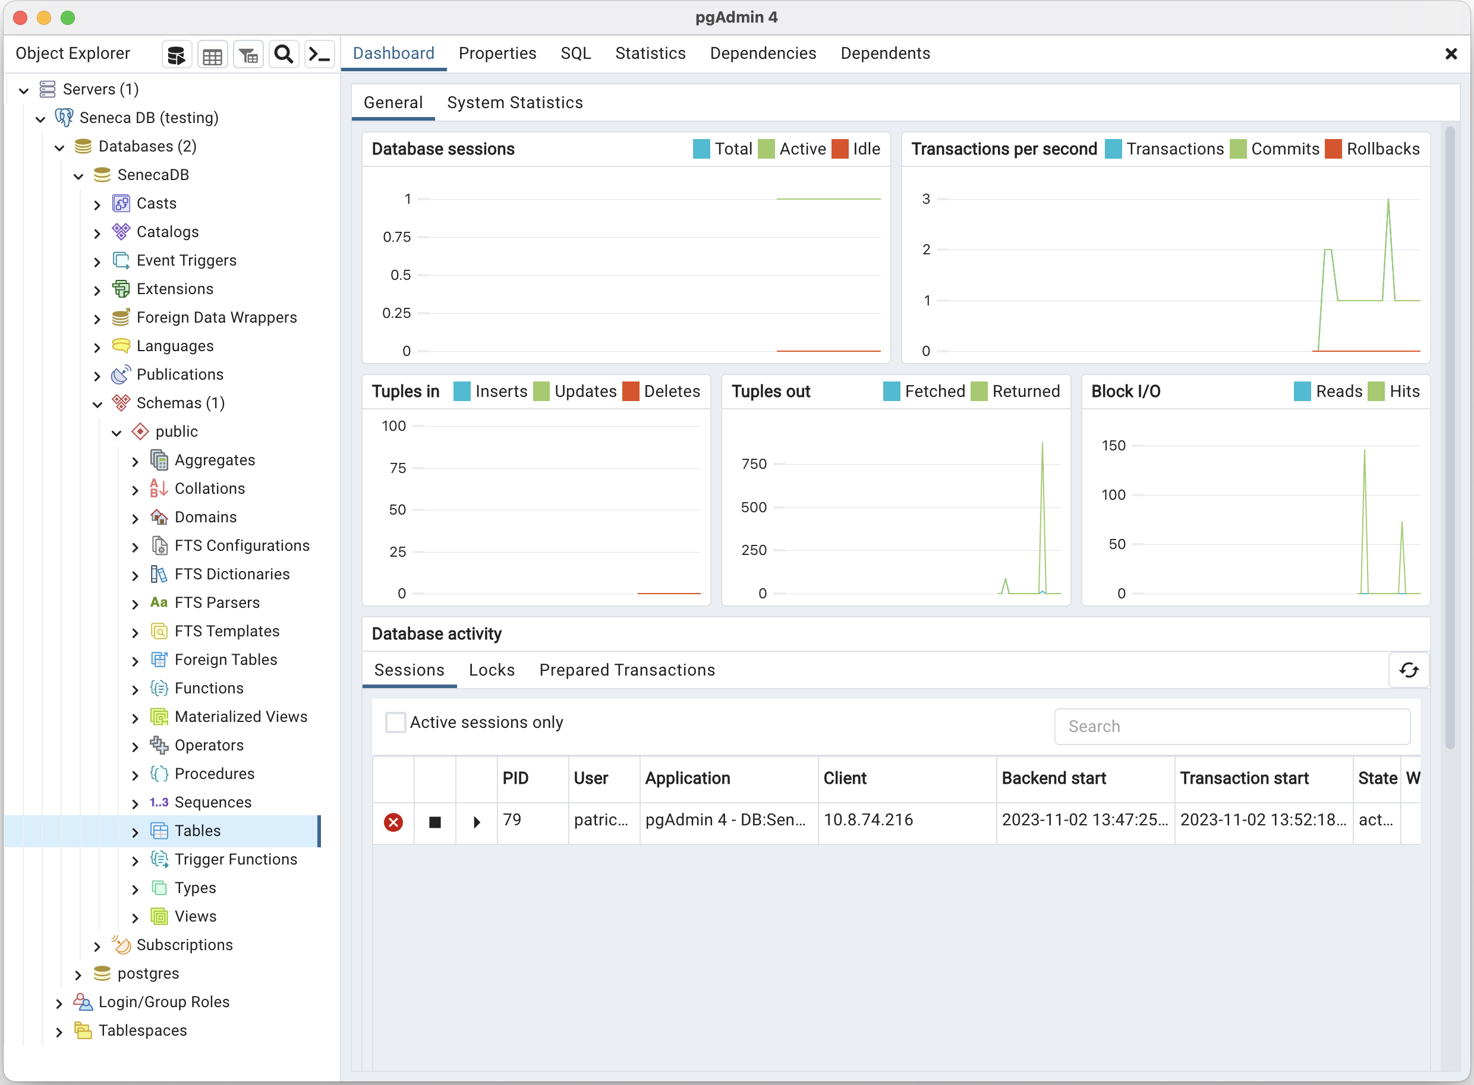Switch to the Properties tab
Screen dimensions: 1474x1085
497,53
